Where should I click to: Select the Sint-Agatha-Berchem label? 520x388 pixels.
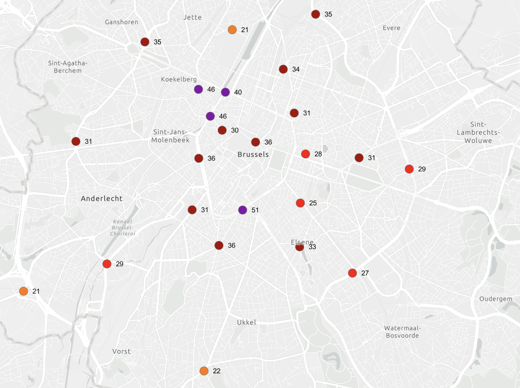coord(68,67)
